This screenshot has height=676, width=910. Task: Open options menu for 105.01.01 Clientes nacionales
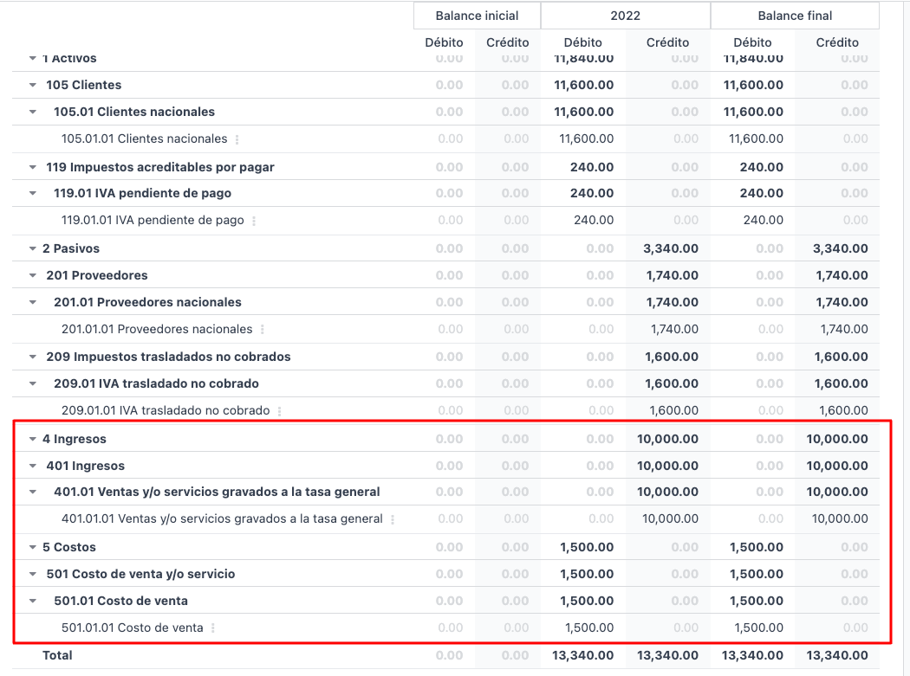point(237,139)
